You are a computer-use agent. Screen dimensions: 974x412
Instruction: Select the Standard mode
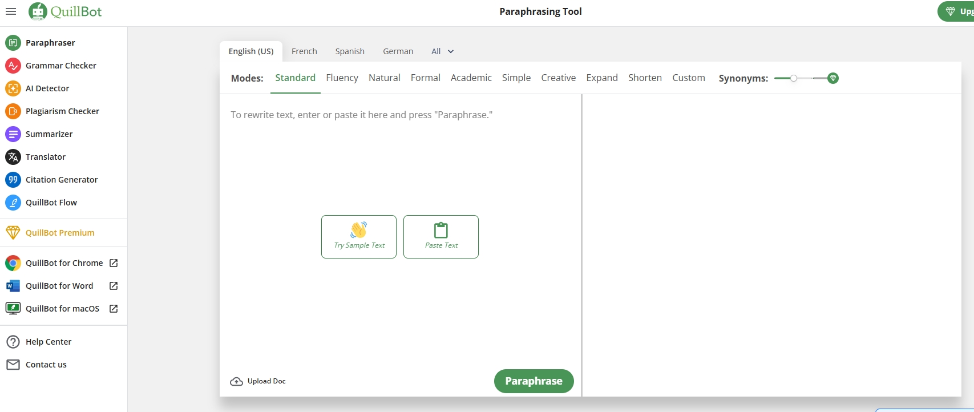[295, 78]
